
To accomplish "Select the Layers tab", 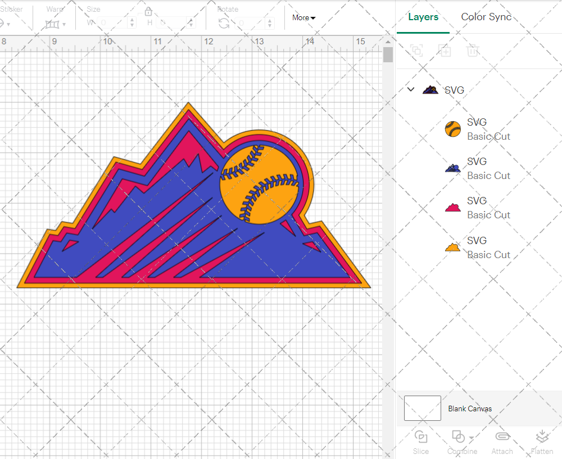I will point(423,17).
